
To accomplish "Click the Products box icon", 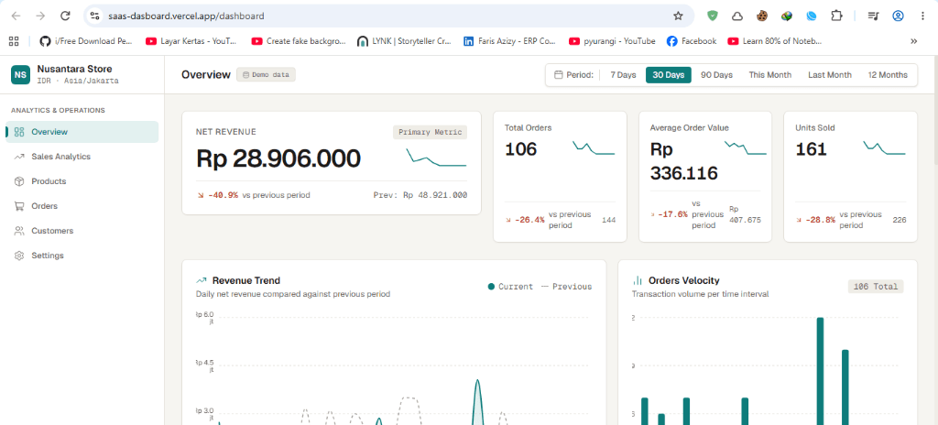I will (19, 180).
